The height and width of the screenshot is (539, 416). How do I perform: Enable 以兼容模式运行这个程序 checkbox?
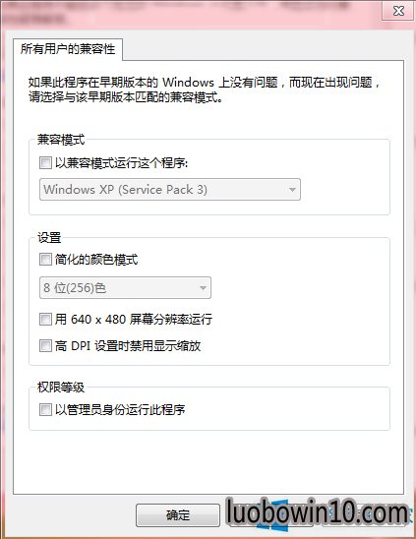[x=45, y=162]
